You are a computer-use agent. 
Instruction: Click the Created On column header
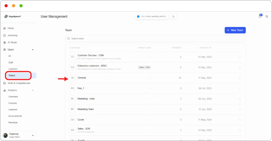205,48
